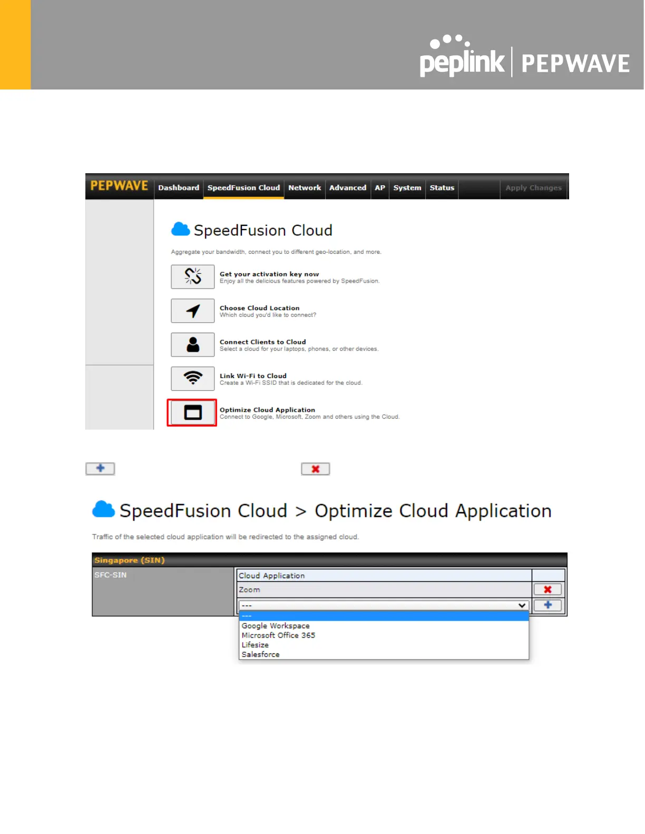Viewport: 645px width, 834px height.
Task: Click the 'Get your activation key now' link
Action: coord(269,274)
